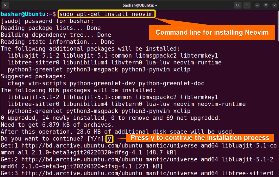This screenshot has height=177, width=279.
Task: Maximize the terminal window
Action: click(266, 5)
